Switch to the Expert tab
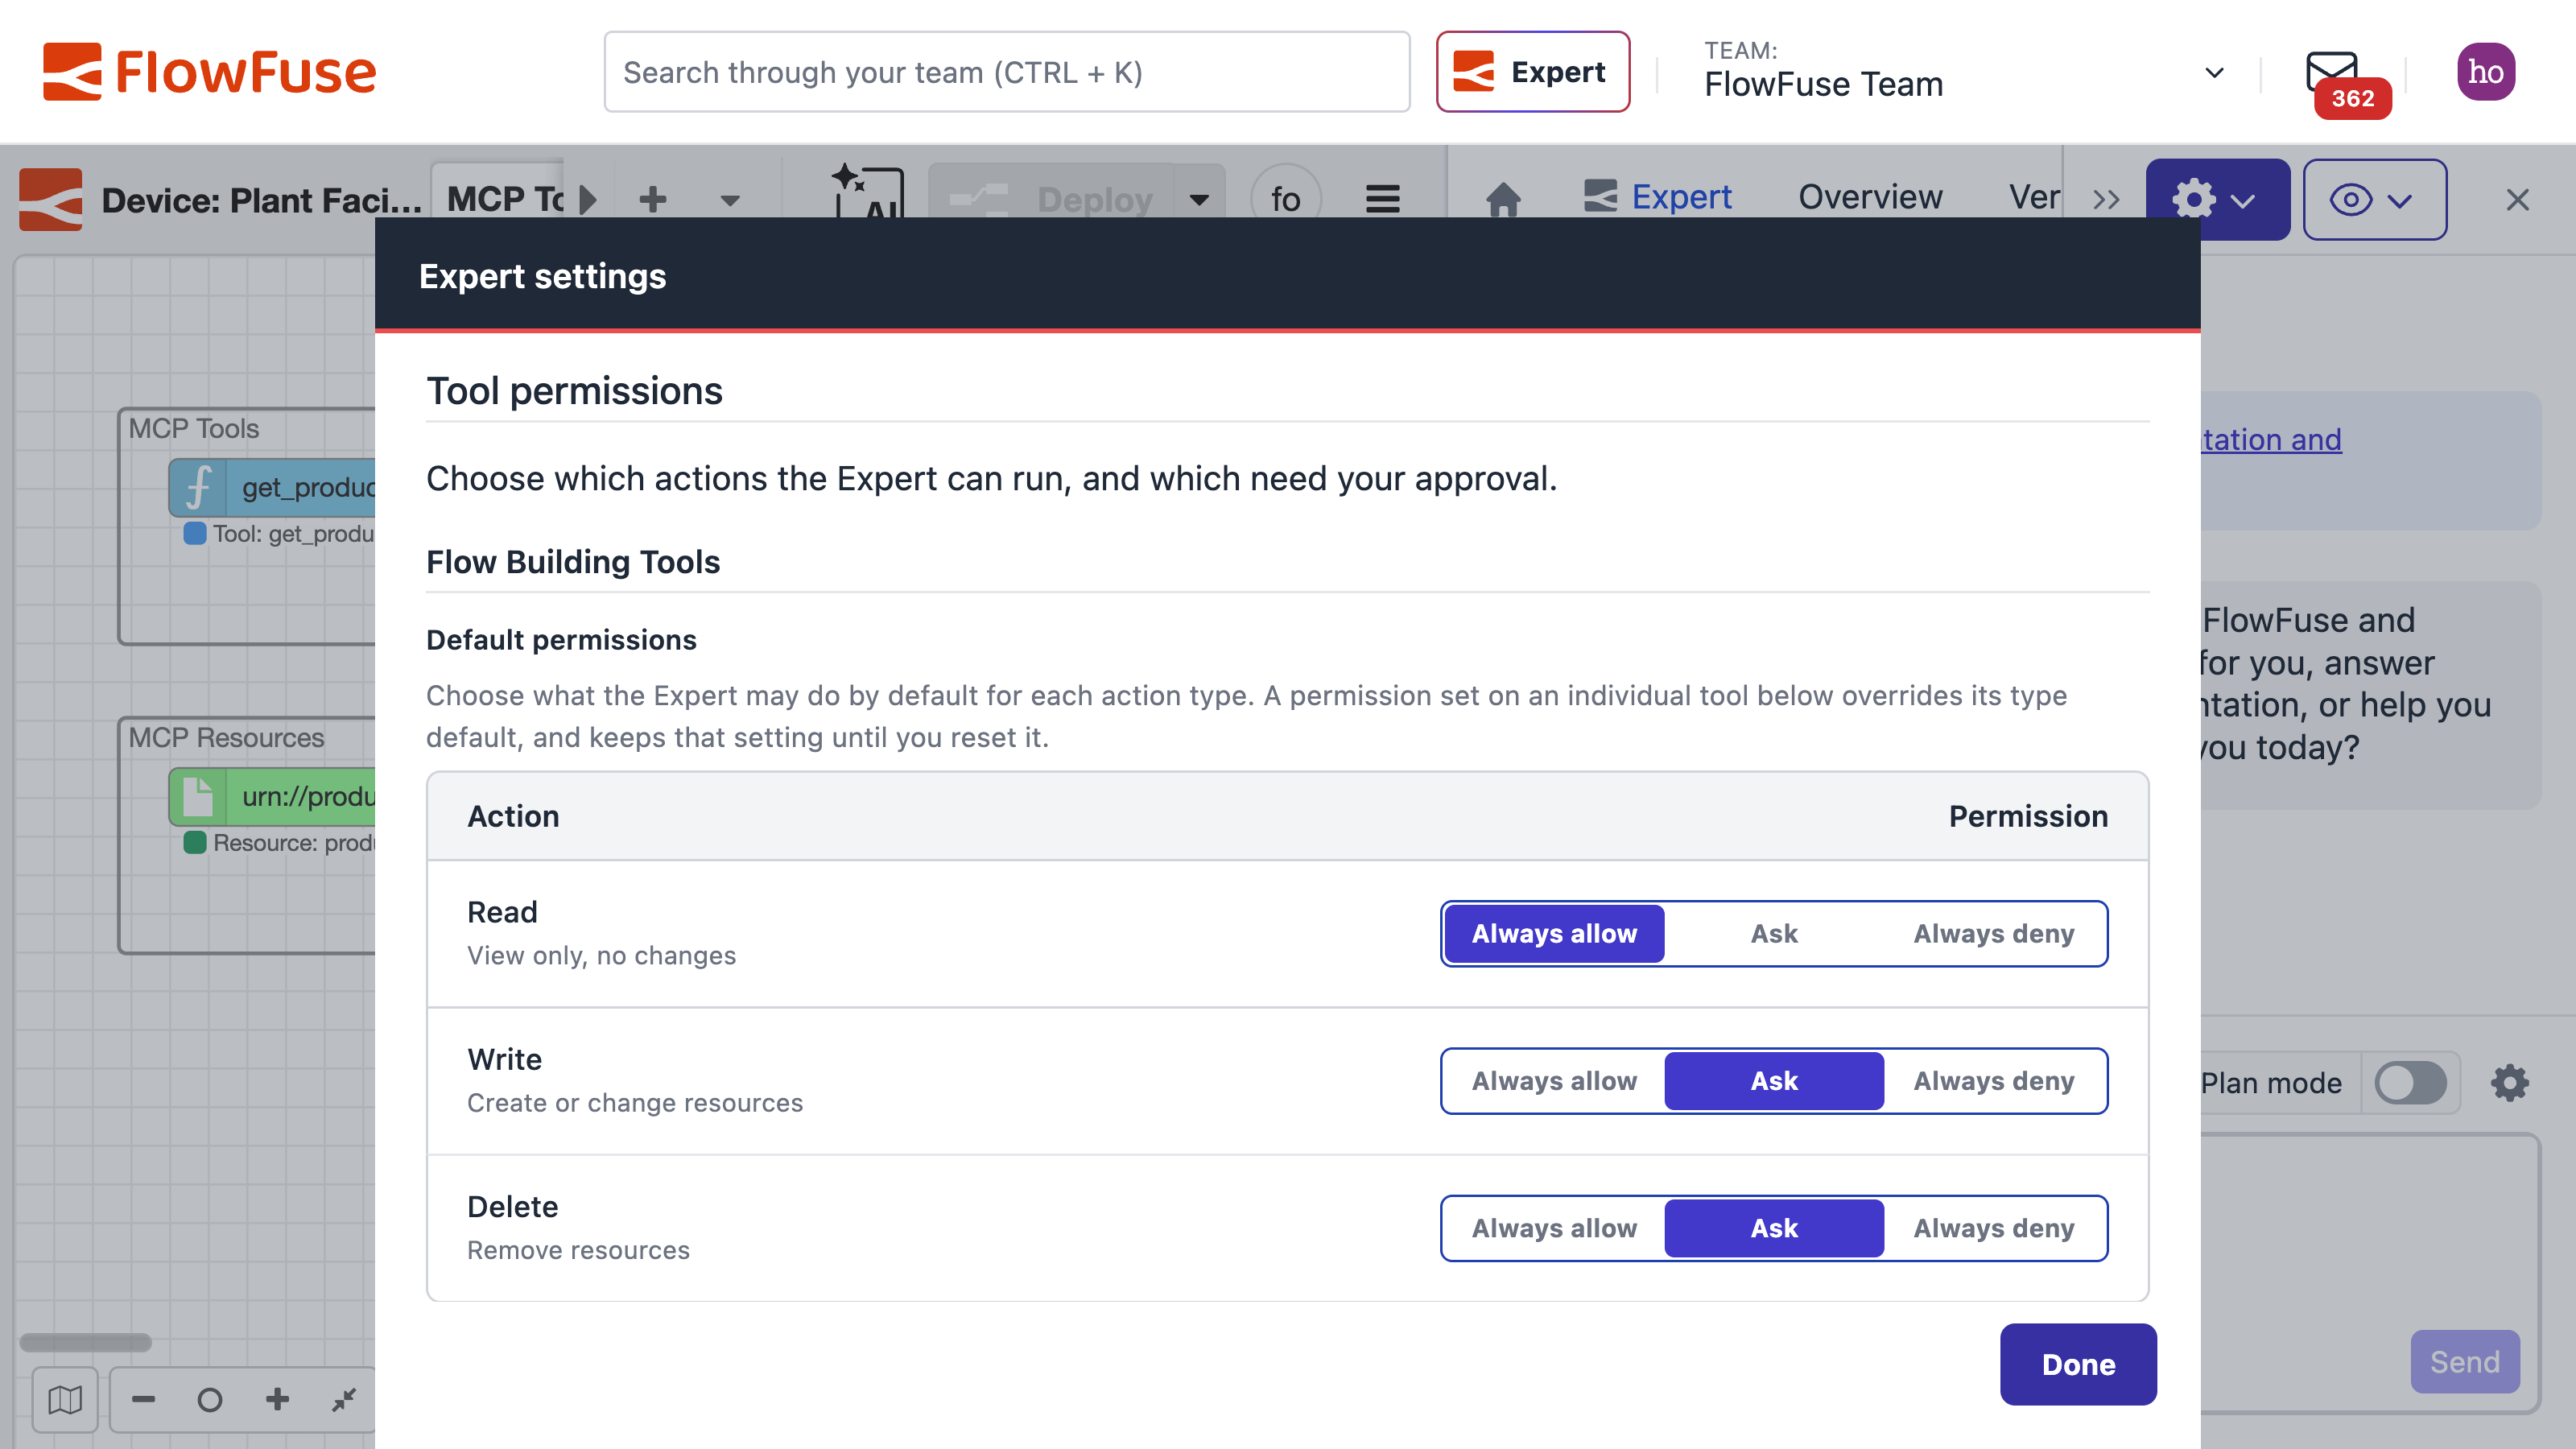2576x1449 pixels. click(1657, 196)
